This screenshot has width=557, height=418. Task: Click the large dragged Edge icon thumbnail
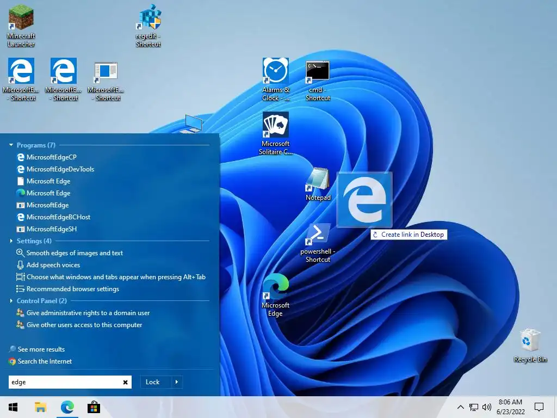point(364,200)
